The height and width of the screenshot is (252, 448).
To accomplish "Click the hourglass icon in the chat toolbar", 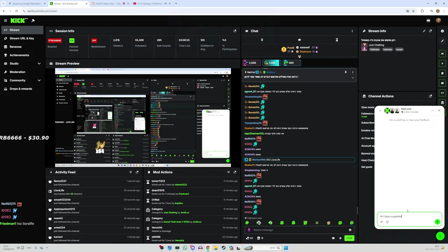I will click(337, 40).
